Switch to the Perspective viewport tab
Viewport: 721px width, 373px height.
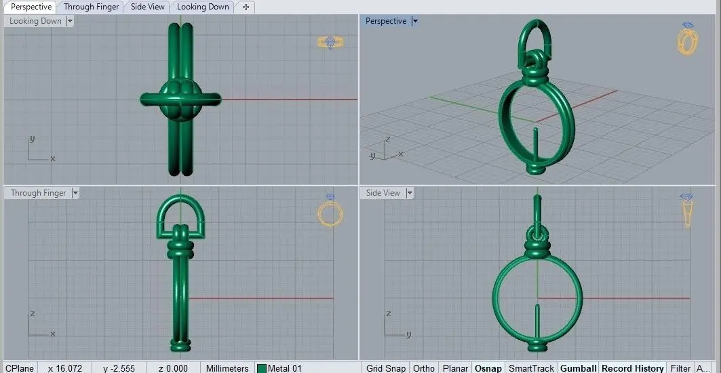(31, 7)
